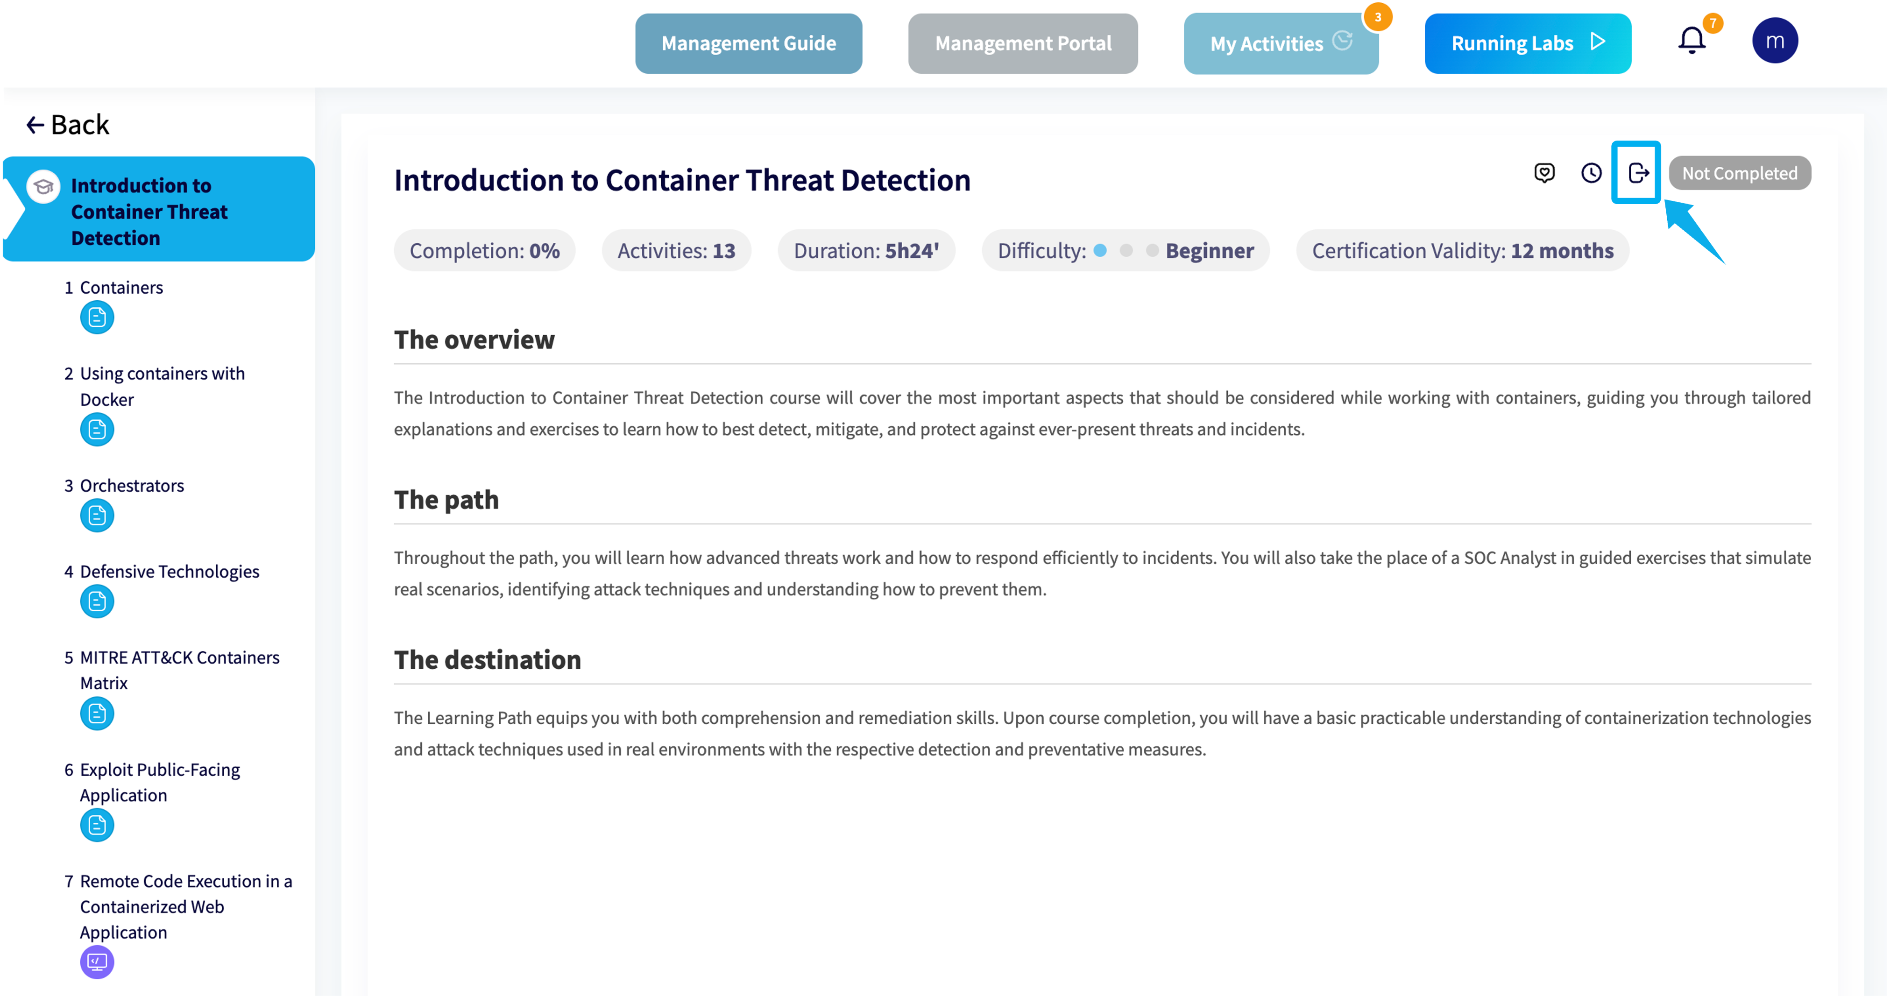The width and height of the screenshot is (1890, 997).
Task: Open the Defensive Technologies lesson
Action: (x=169, y=571)
